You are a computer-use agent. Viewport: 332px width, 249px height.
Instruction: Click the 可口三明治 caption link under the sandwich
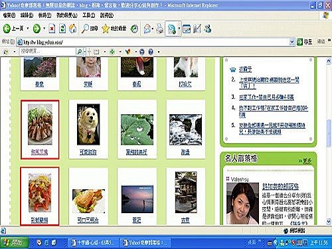click(x=88, y=220)
